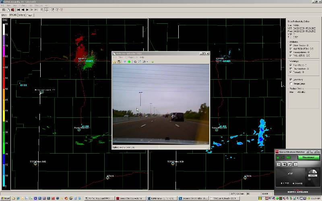Step forward one radar frame
The width and height of the screenshot is (322, 201).
tap(32, 10)
